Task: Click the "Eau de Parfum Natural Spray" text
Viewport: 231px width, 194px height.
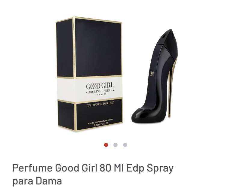Action: [x=100, y=122]
